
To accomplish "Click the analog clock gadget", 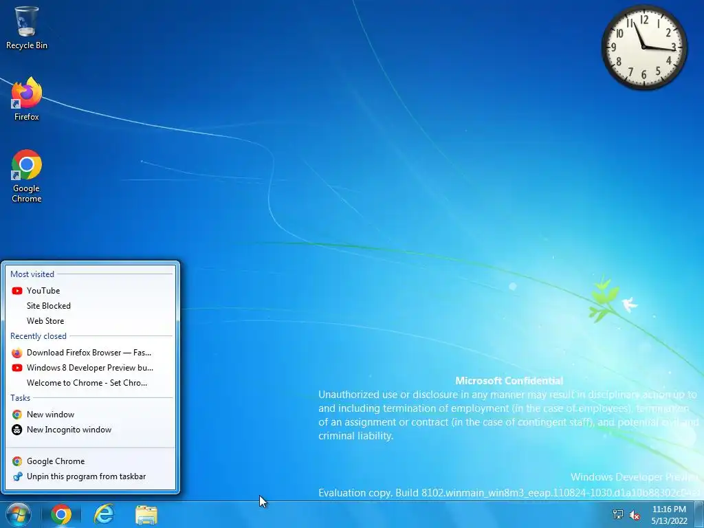I will [x=644, y=47].
